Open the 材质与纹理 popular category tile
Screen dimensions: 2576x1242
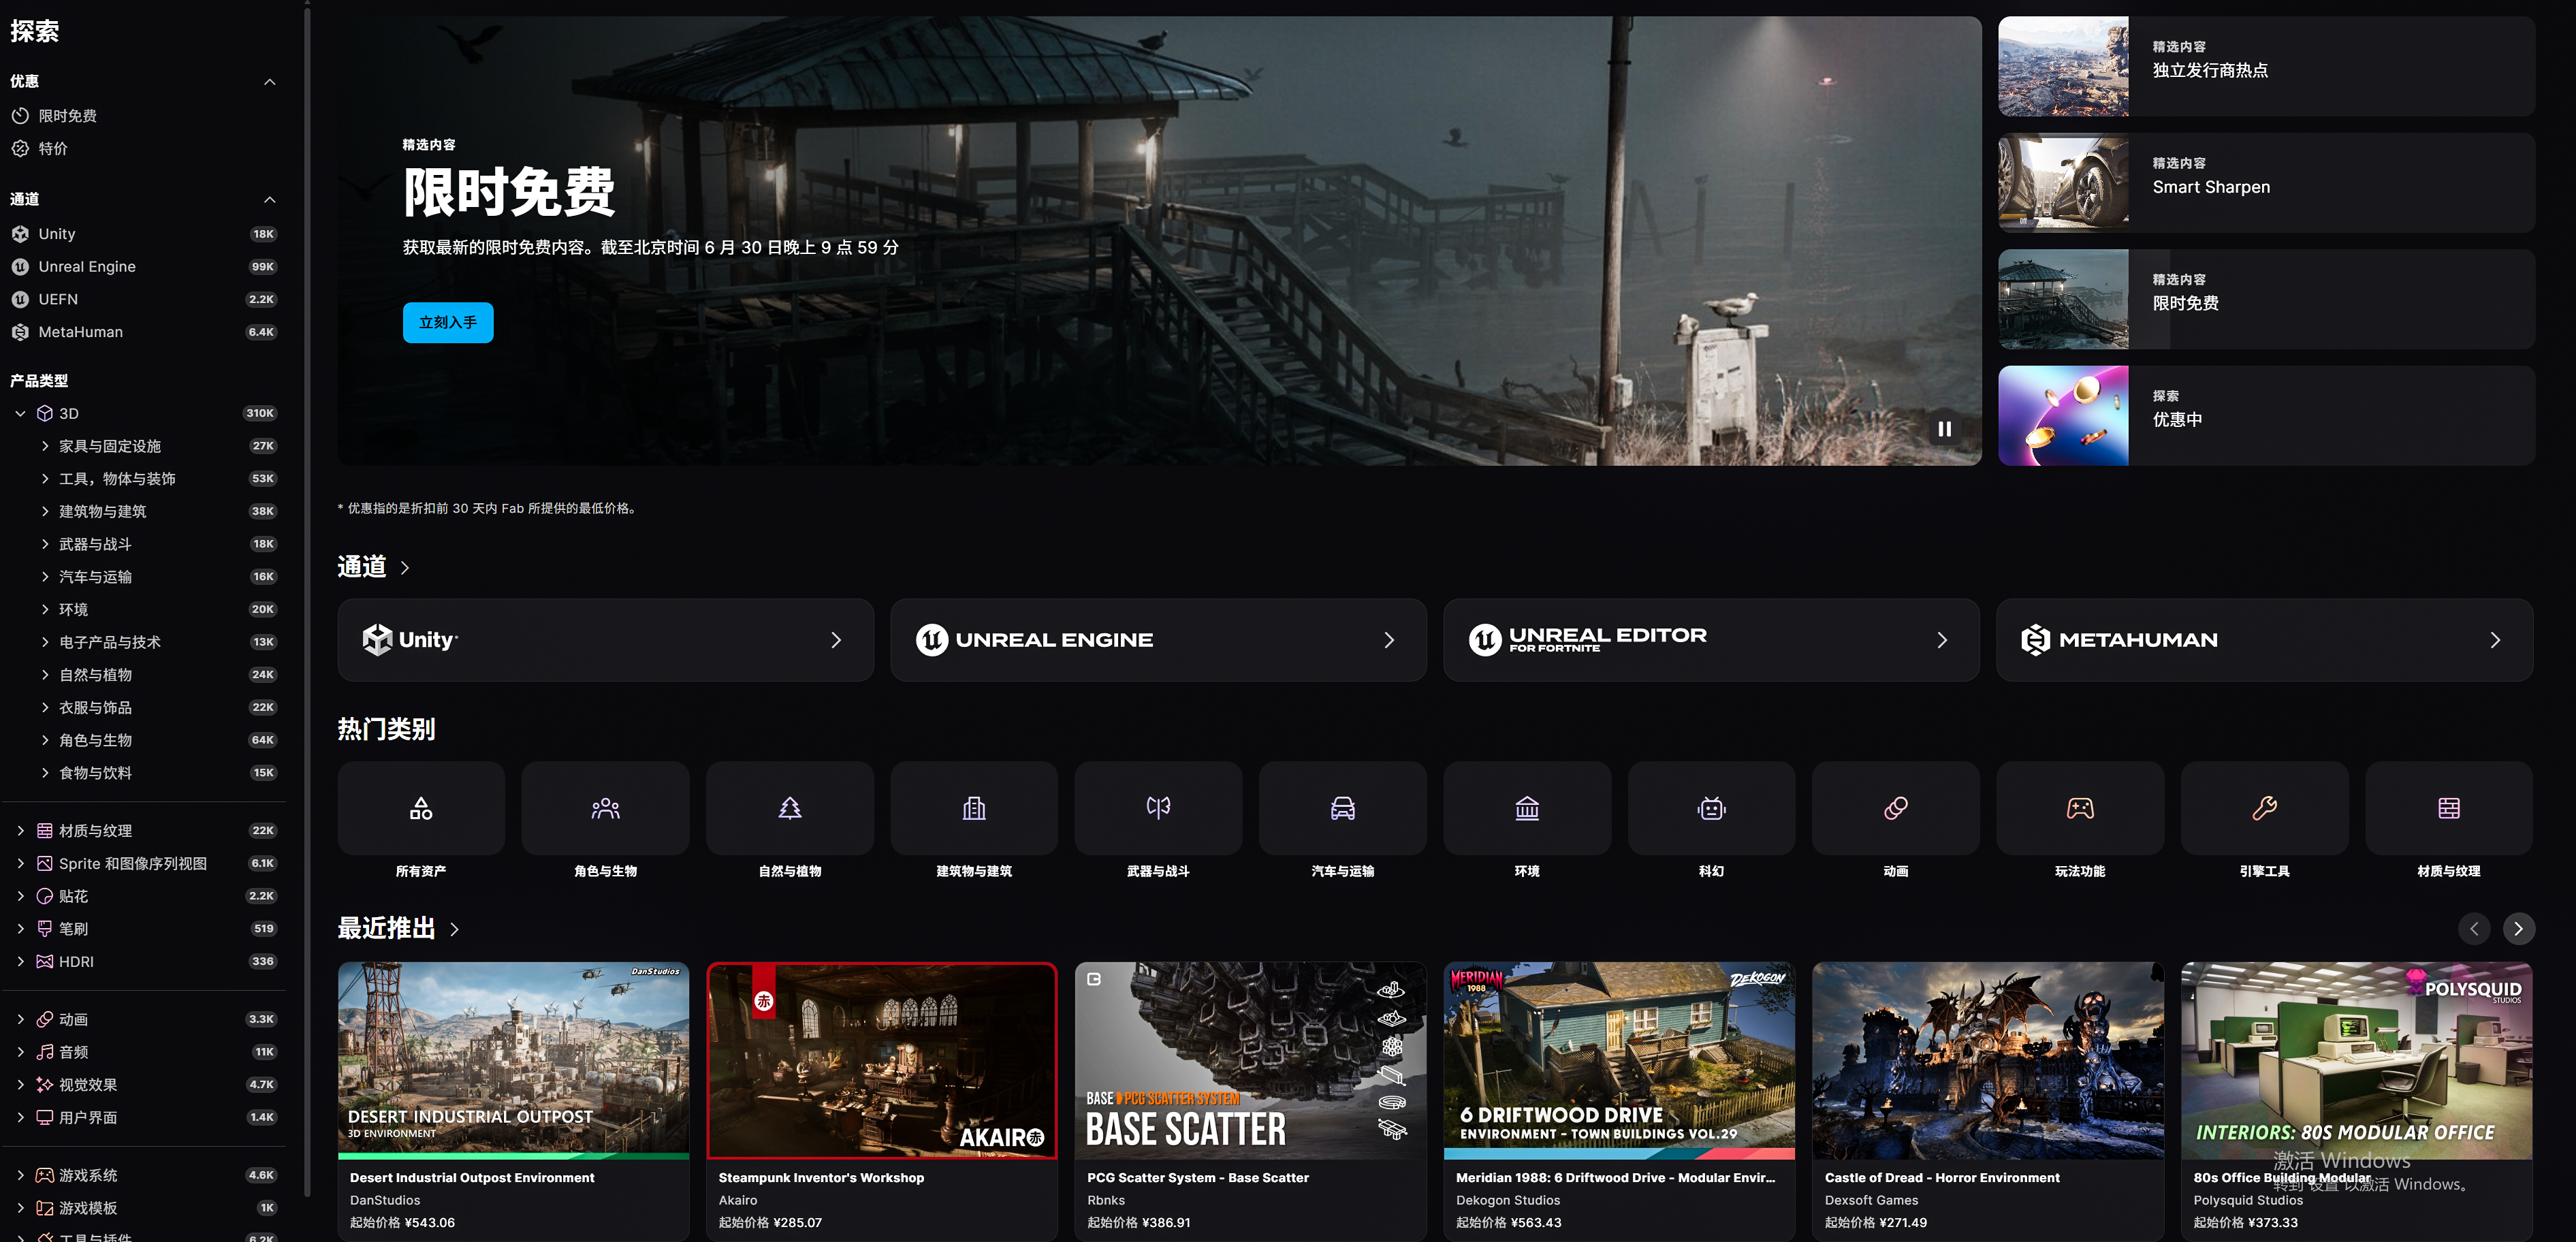tap(2449, 808)
